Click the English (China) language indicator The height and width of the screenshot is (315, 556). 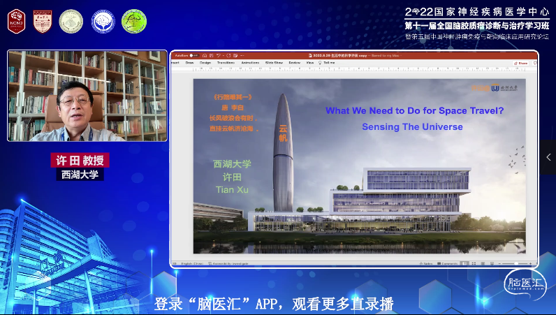[192, 263]
